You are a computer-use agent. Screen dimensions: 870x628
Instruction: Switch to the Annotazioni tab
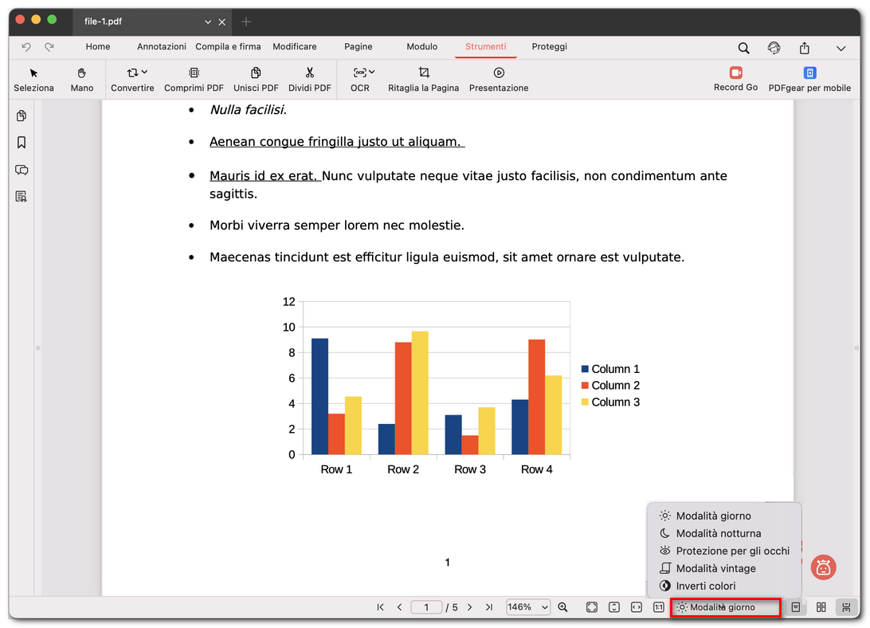point(162,47)
